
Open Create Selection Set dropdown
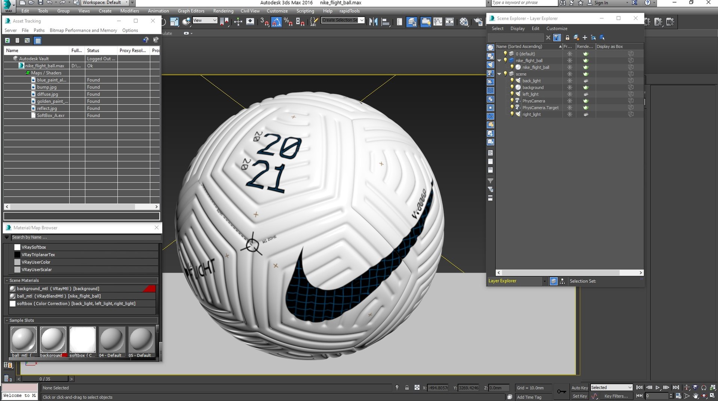click(x=362, y=20)
